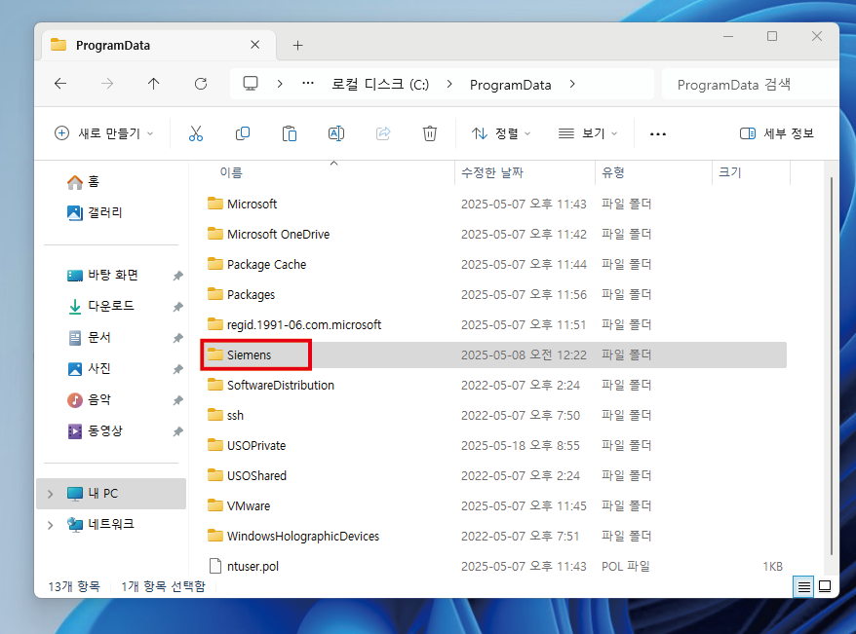Click the Paste clipboard icon
Image resolution: width=856 pixels, height=634 pixels.
(290, 133)
